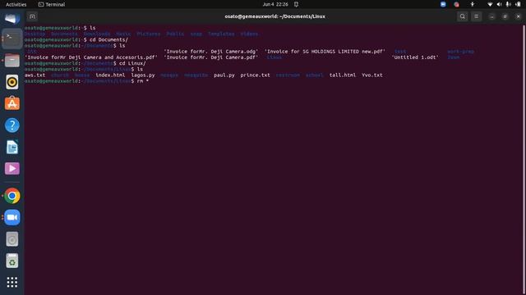Open the Files manager from the dock
This screenshot has width=526, height=295.
pos(12,61)
